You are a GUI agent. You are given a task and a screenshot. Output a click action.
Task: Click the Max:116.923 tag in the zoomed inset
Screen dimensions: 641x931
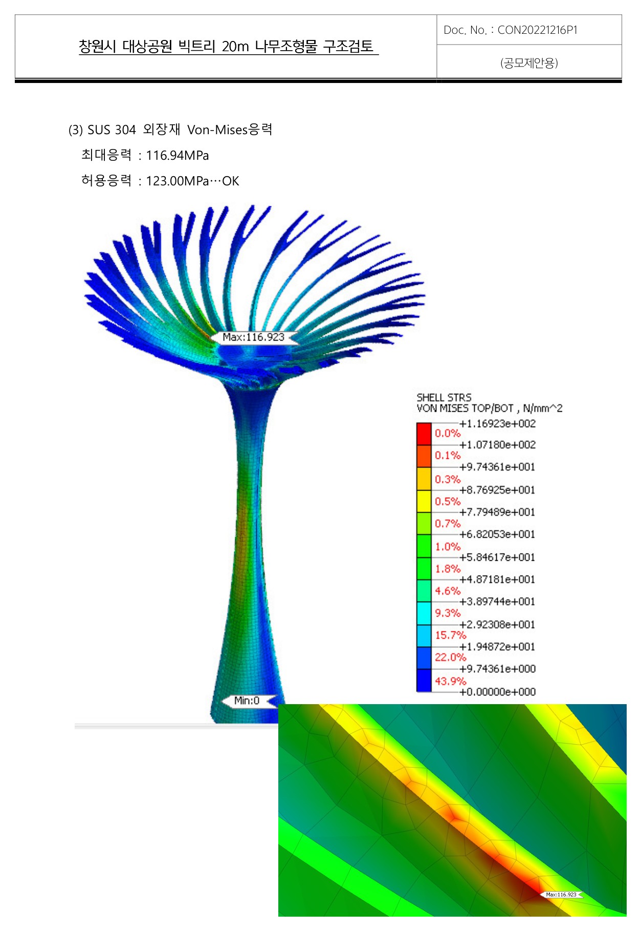tap(561, 895)
